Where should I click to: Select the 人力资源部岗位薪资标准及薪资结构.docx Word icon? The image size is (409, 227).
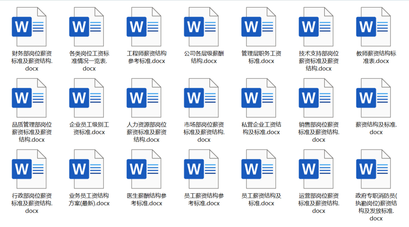[144, 98]
